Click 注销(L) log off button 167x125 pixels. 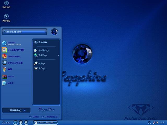click(34, 117)
